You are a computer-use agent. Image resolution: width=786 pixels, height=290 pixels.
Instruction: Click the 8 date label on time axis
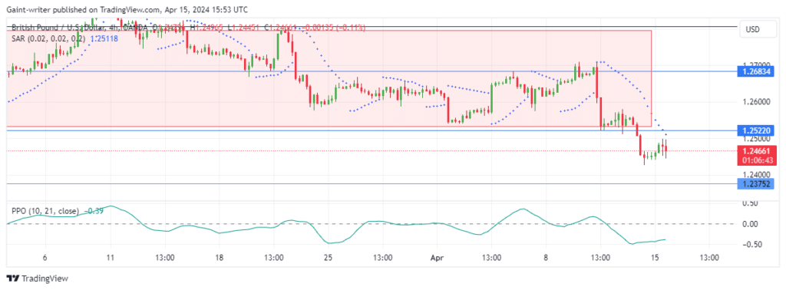(x=546, y=259)
